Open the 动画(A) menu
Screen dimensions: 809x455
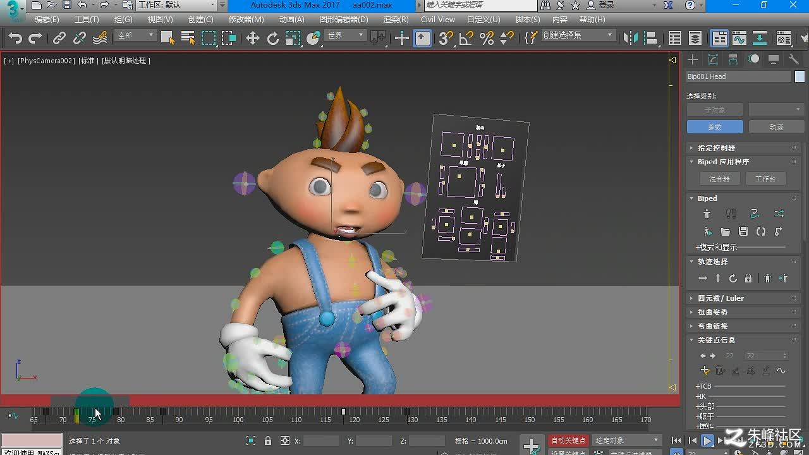coord(291,20)
